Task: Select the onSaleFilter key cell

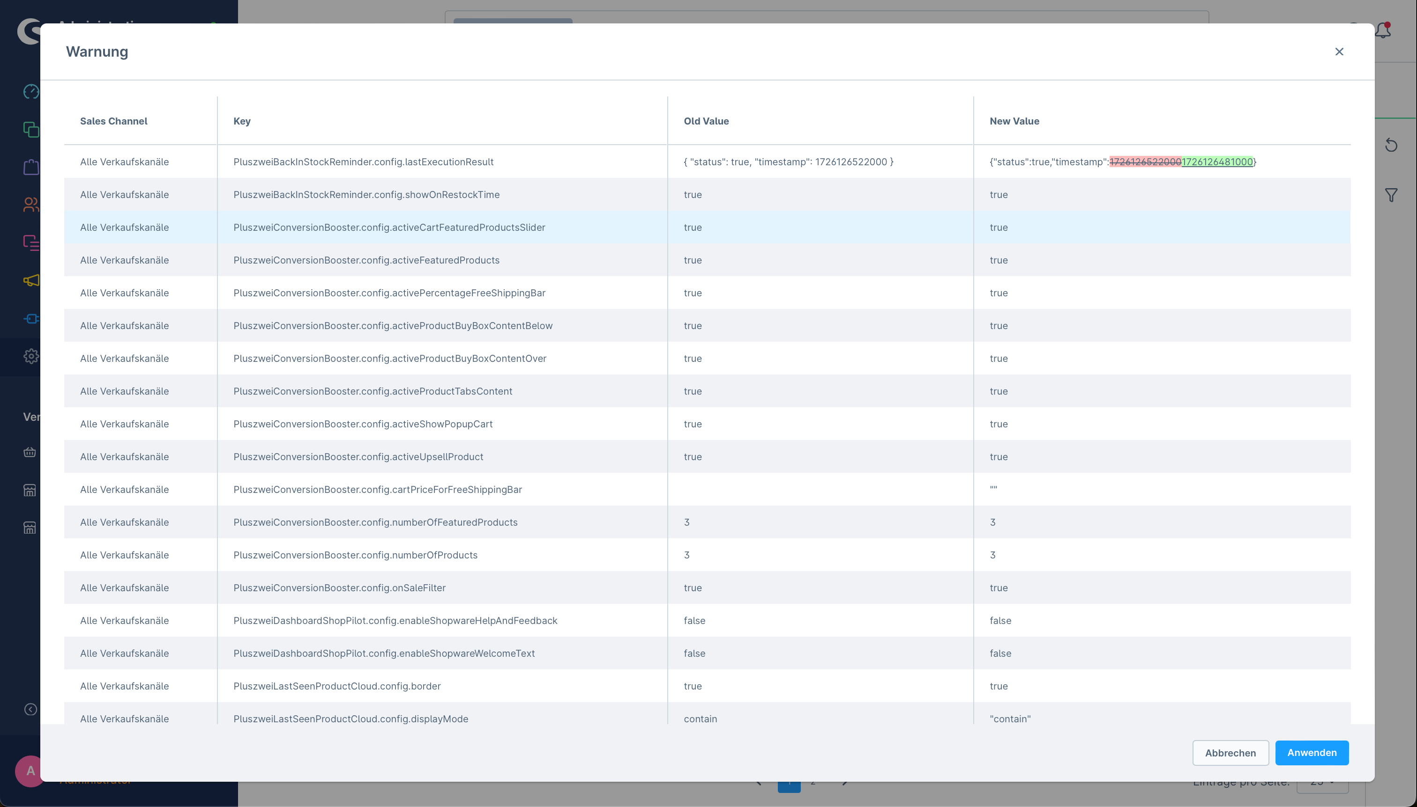Action: (x=442, y=587)
